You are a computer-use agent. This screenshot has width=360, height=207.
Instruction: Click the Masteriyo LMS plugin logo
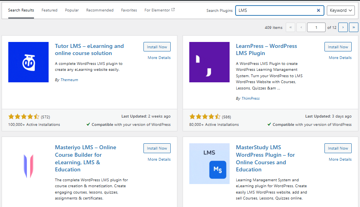[28, 166]
